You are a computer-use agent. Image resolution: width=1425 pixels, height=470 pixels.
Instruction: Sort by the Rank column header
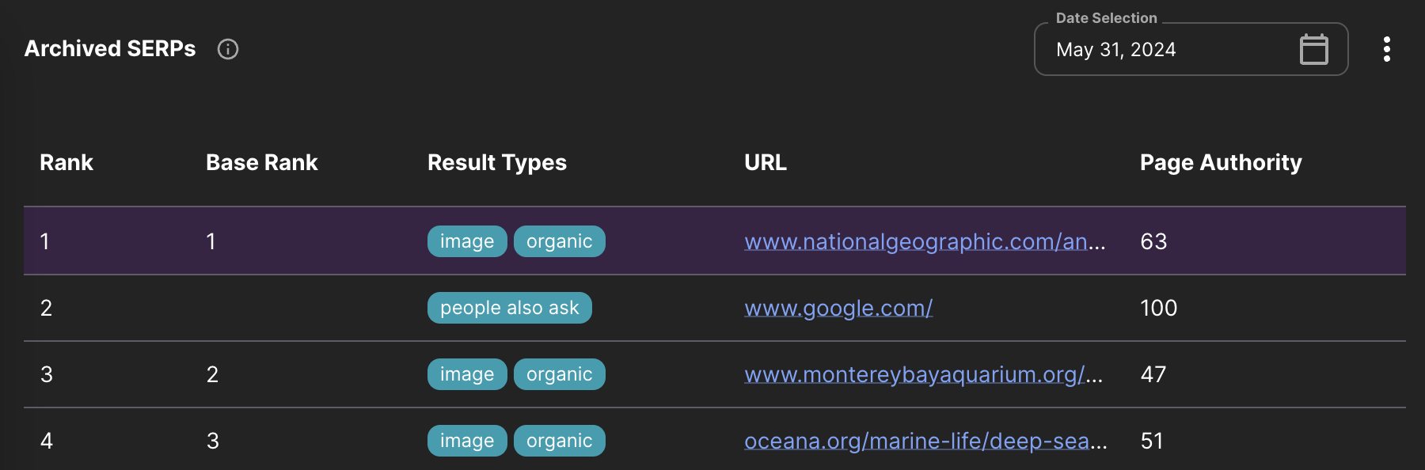pyautogui.click(x=66, y=162)
